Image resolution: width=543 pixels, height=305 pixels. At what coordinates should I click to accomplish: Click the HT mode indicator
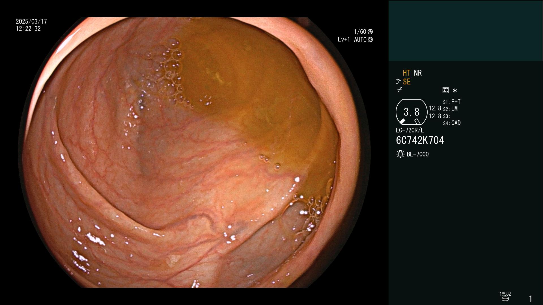[407, 73]
